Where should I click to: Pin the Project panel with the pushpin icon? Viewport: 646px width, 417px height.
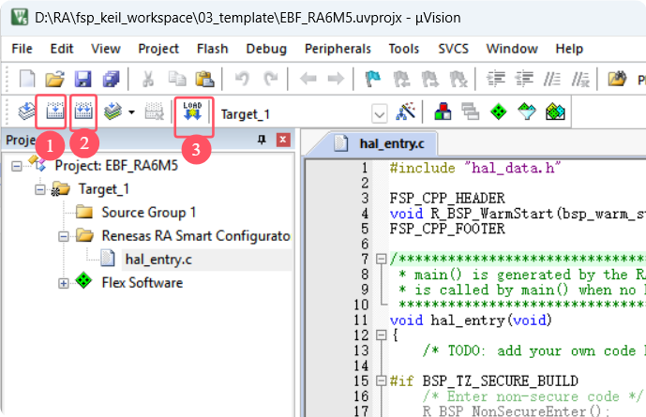point(262,140)
